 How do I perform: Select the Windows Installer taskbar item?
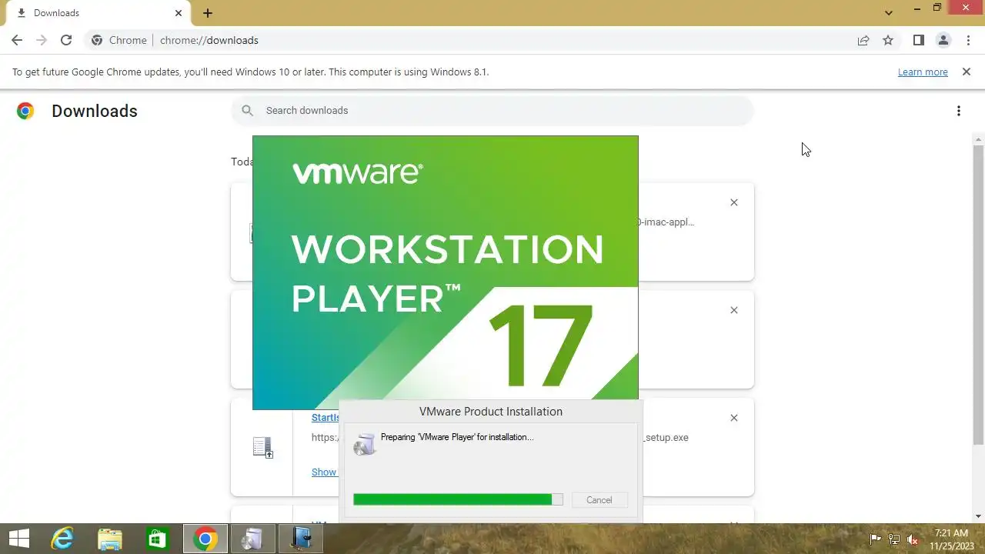(252, 539)
